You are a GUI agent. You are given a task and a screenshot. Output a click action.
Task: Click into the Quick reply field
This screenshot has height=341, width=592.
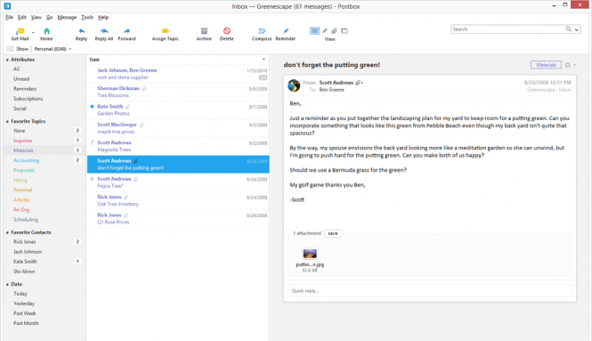430,291
